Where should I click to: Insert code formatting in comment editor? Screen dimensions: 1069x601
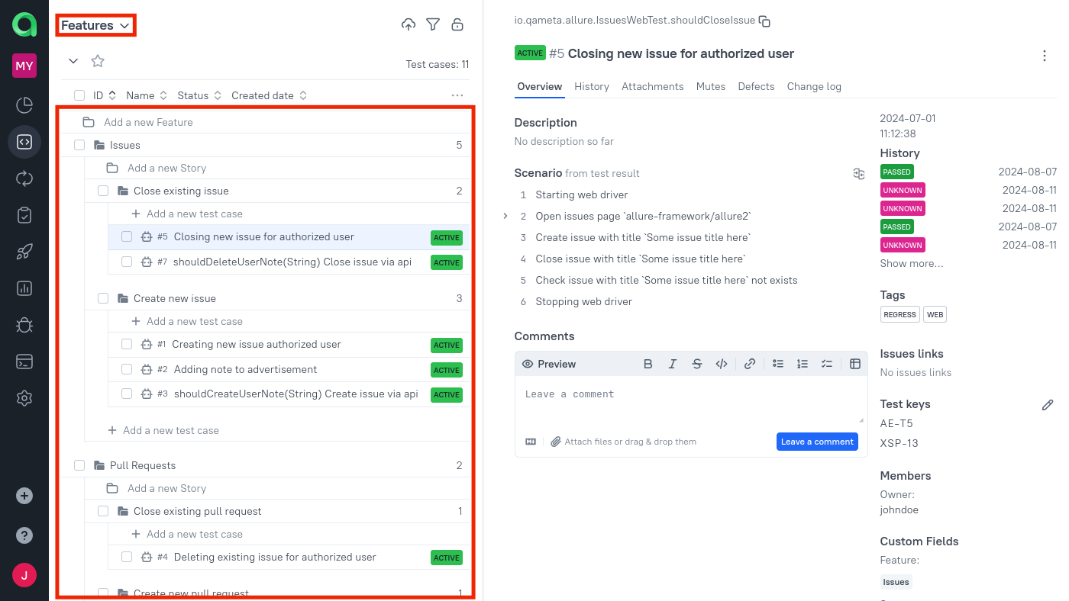point(722,364)
